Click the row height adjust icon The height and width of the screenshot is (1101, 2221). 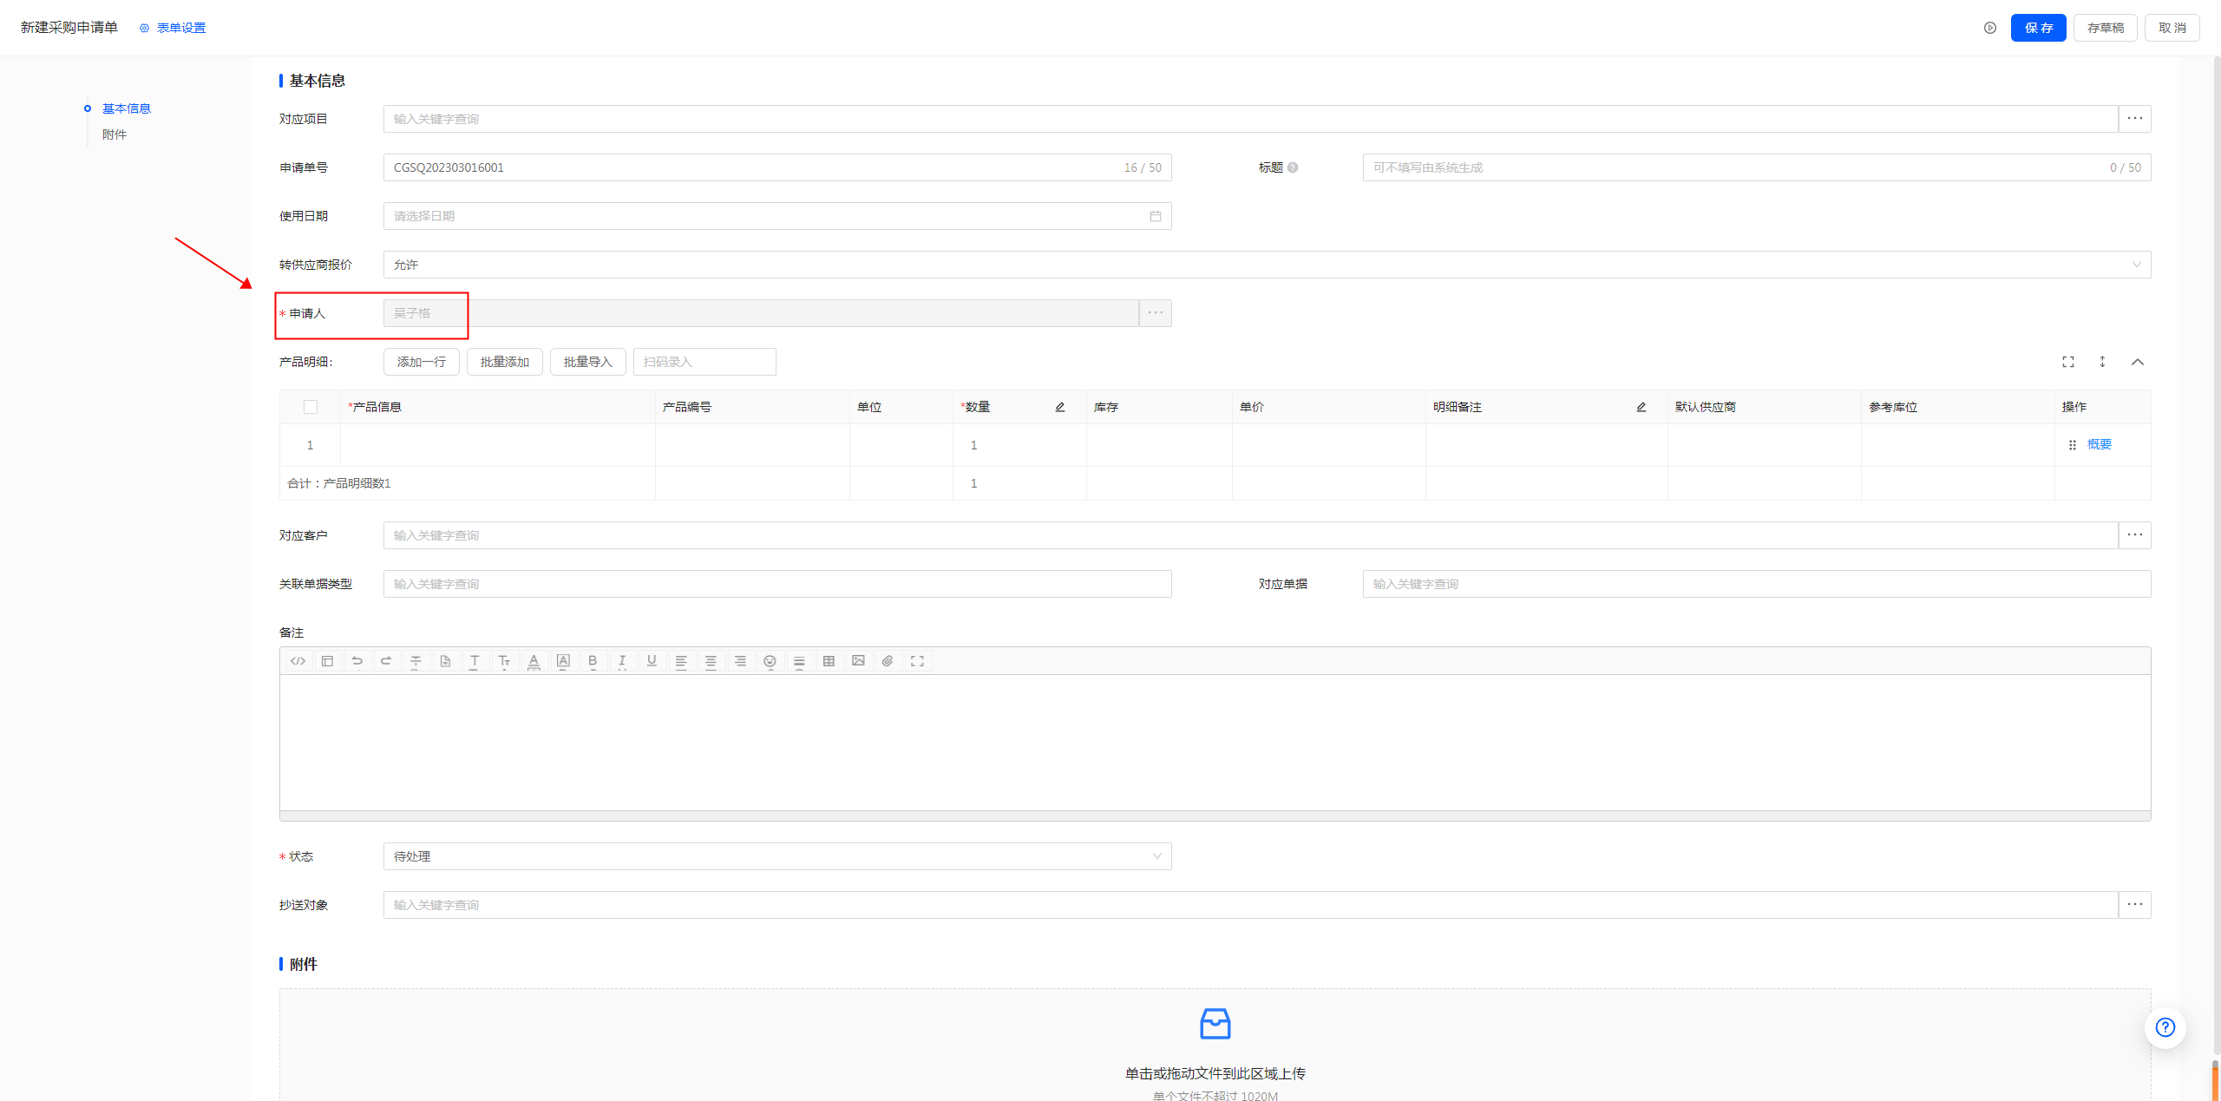(2102, 362)
